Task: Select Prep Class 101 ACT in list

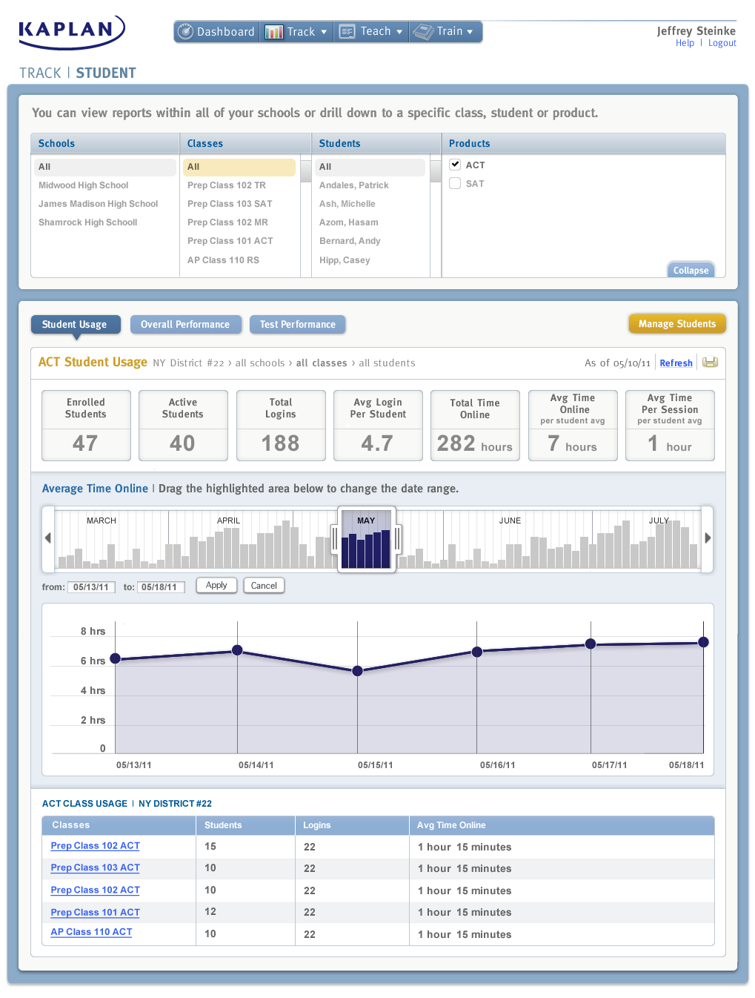Action: [230, 241]
